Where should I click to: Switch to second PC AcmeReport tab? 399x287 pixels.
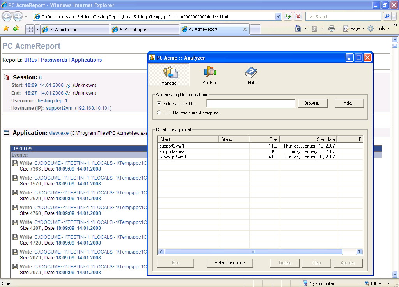click(144, 30)
